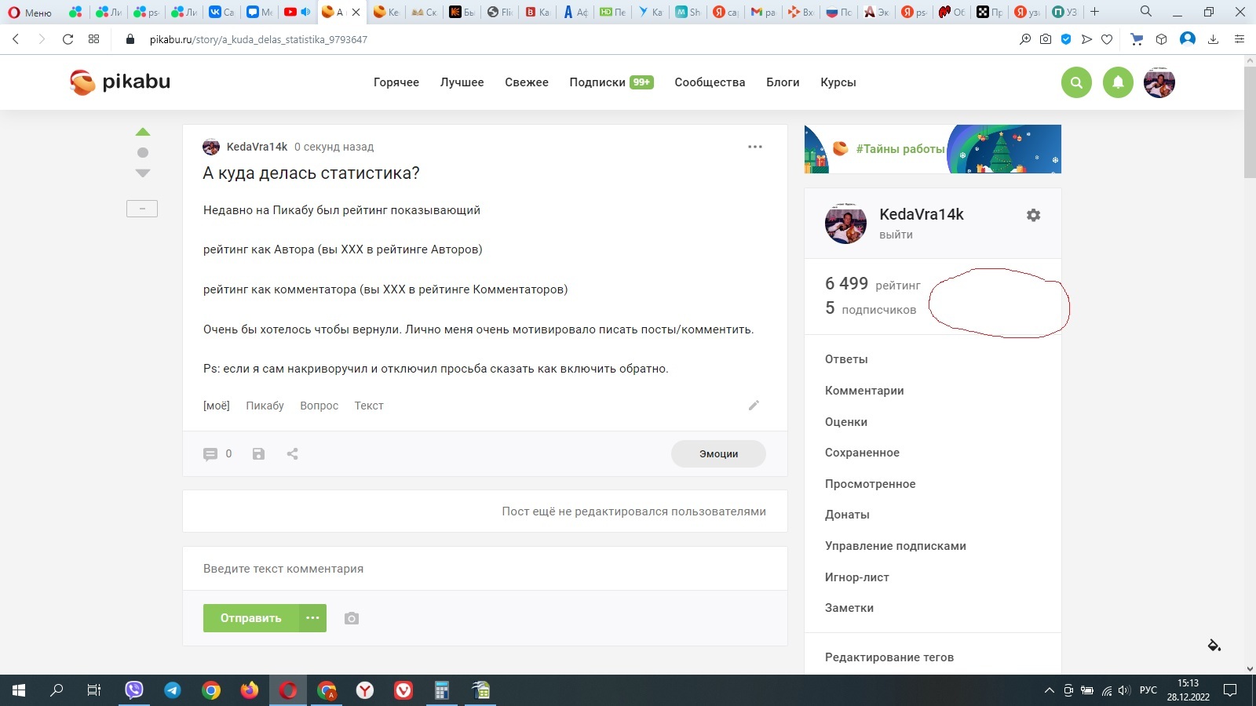Attach an image with the camera icon

(352, 618)
